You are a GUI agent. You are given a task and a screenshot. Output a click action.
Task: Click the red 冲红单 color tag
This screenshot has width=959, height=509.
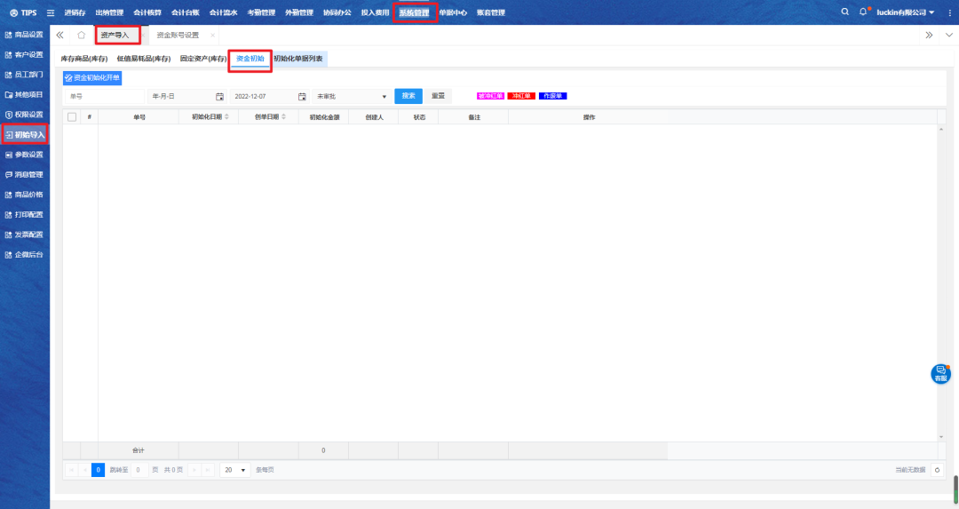pyautogui.click(x=521, y=96)
